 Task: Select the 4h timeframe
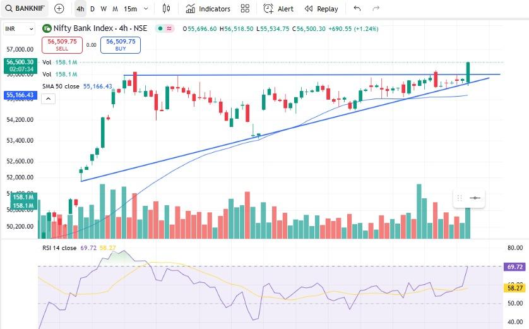80,9
